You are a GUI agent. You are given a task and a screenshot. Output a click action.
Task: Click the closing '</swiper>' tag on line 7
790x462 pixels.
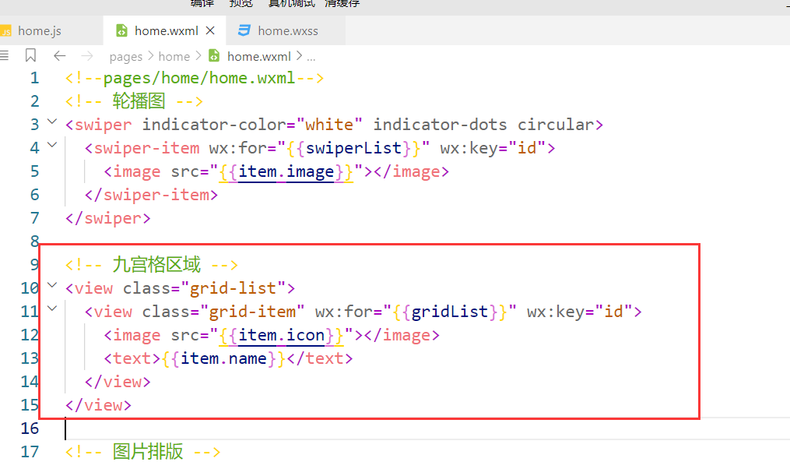pyautogui.click(x=108, y=218)
